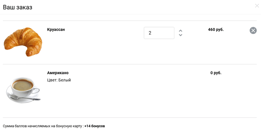Open the croissant product image

tap(23, 42)
